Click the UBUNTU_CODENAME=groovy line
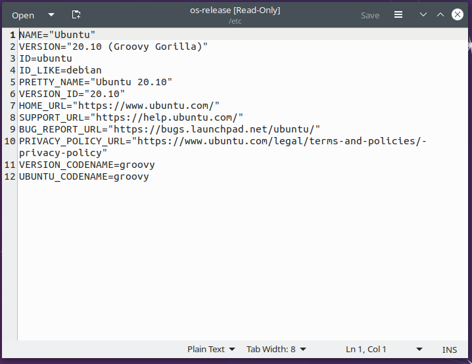472x364 pixels. pos(84,176)
